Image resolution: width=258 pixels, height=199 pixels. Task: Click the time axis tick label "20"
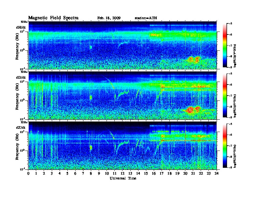coord(185,173)
